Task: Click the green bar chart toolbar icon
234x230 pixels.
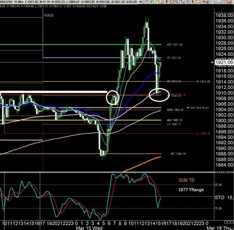Action: click(x=162, y=1)
